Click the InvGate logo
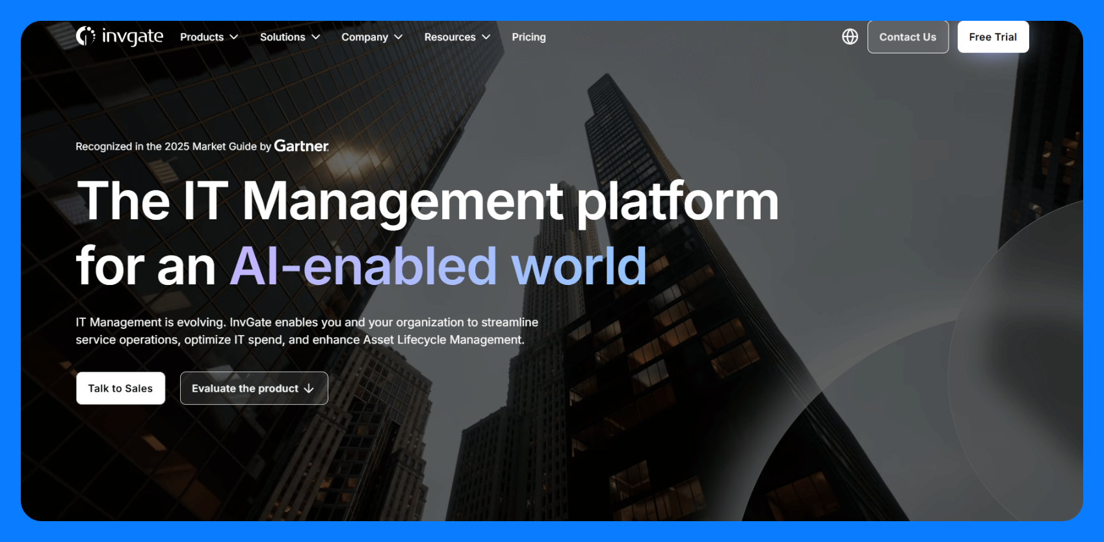Image resolution: width=1104 pixels, height=542 pixels. pos(120,36)
